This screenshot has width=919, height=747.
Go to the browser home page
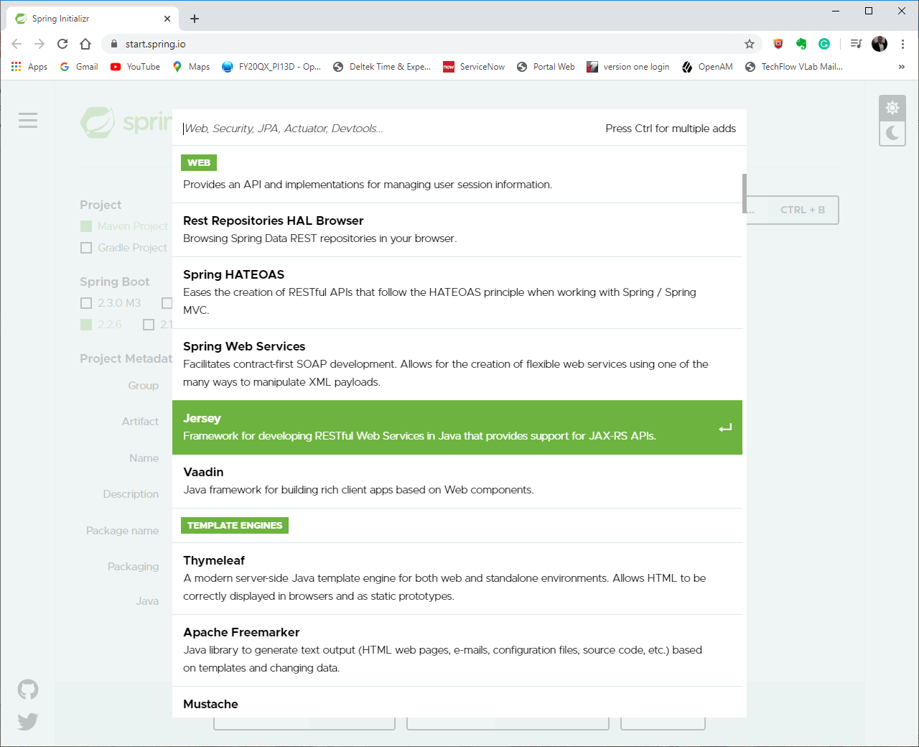click(85, 44)
